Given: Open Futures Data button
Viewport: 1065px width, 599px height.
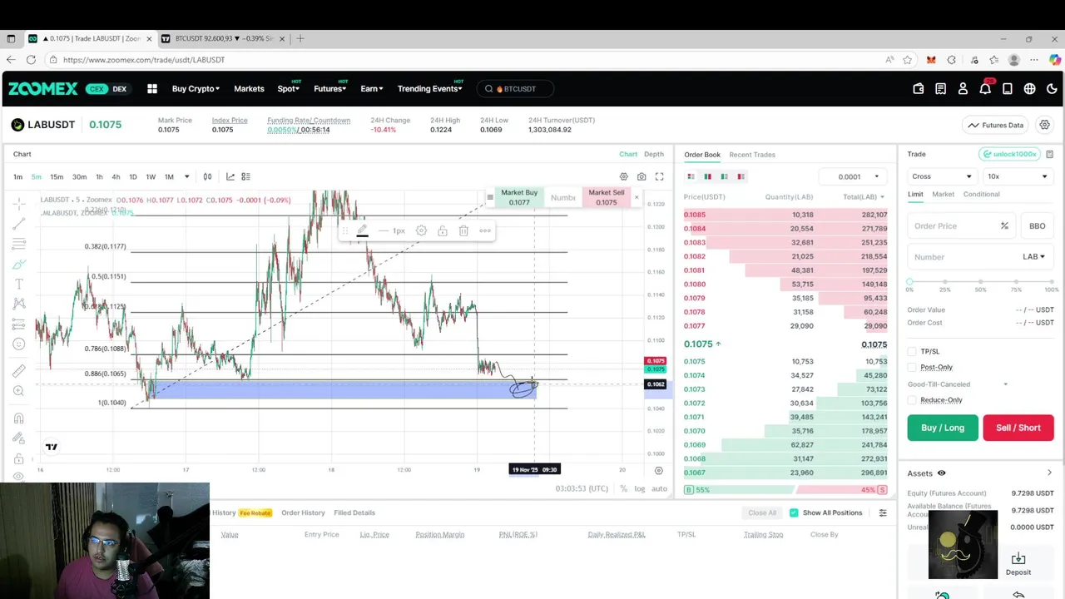Looking at the screenshot, I should pyautogui.click(x=996, y=125).
